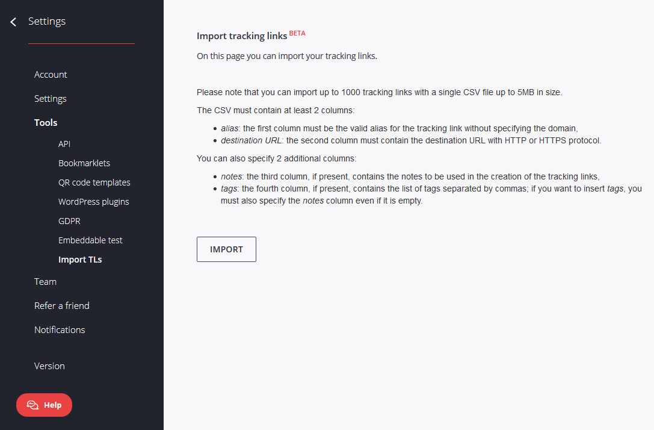The image size is (654, 430).
Task: Open the API tools page
Action: [x=64, y=144]
